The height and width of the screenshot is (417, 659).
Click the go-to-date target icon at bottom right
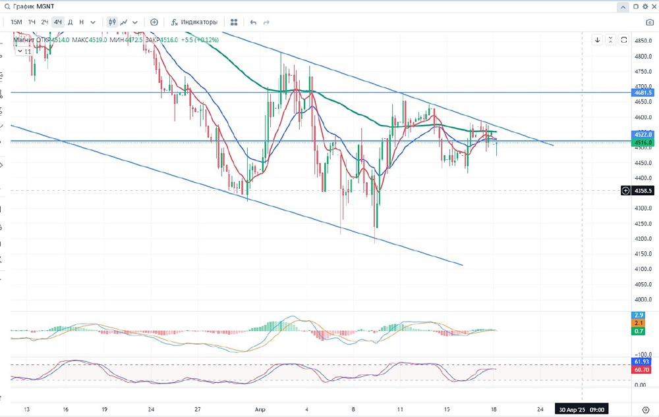646,410
